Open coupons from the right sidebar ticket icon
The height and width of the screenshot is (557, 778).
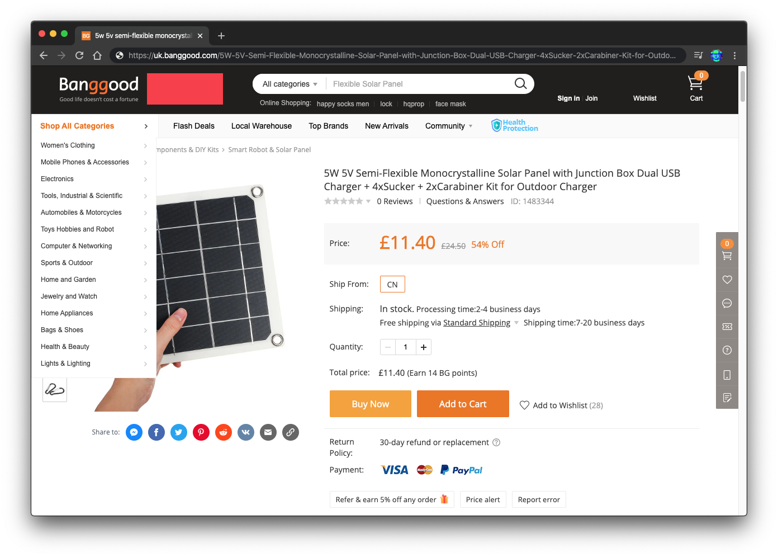(727, 327)
